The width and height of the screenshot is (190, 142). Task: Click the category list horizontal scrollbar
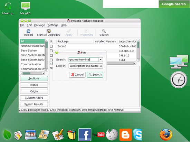[32, 73]
